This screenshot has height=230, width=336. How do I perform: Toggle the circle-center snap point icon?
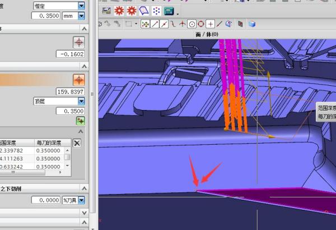click(x=192, y=24)
